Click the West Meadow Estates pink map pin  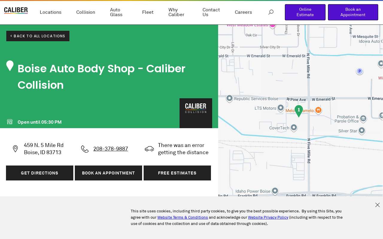coord(272,26)
